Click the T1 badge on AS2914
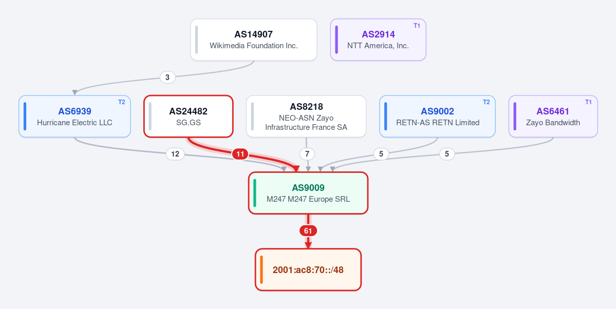Screen dimensions: 616x309 (x=417, y=26)
